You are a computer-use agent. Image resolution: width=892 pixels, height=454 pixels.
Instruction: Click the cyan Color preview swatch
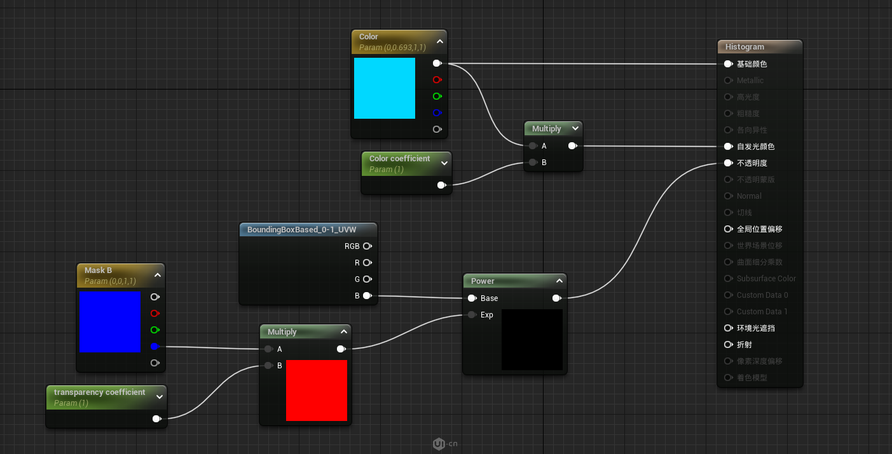point(384,88)
